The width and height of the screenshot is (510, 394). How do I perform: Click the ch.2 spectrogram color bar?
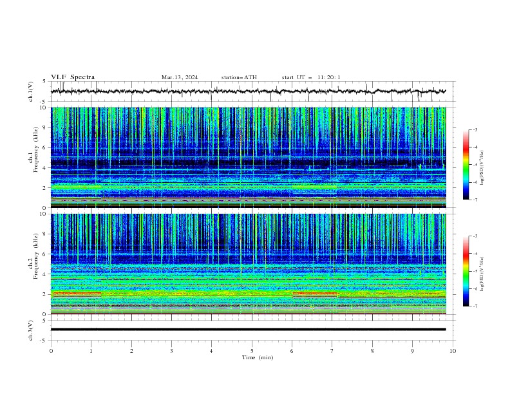466,271
